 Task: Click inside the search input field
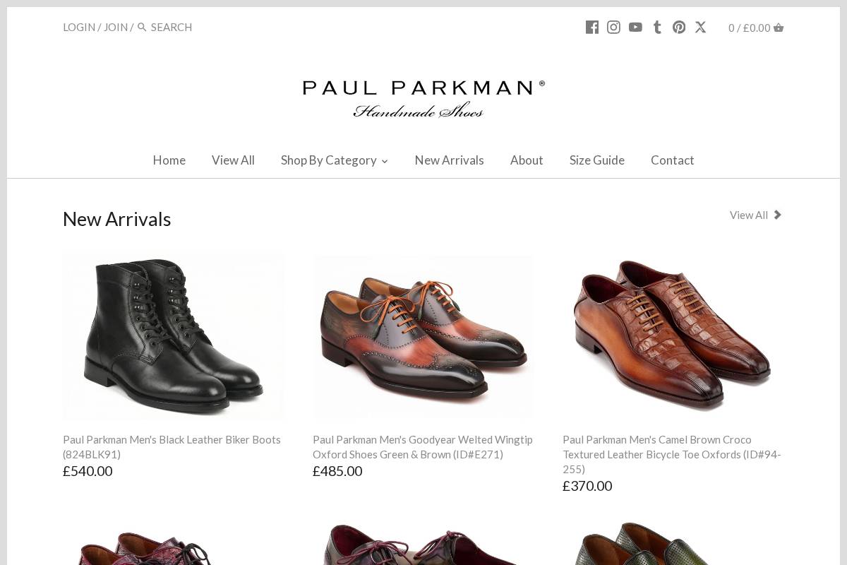[198, 27]
